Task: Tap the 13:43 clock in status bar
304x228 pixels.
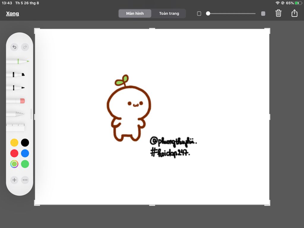Action: pyautogui.click(x=7, y=3)
